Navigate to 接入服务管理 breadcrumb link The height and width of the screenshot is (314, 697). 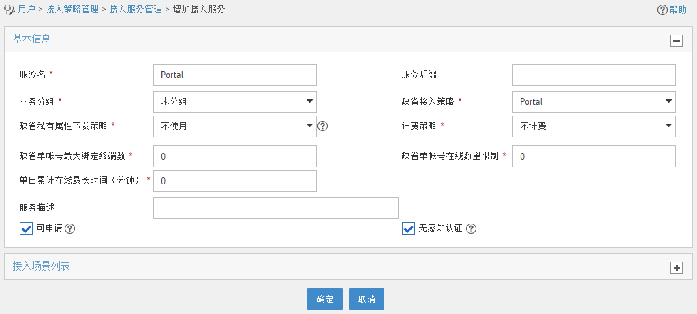(x=136, y=10)
